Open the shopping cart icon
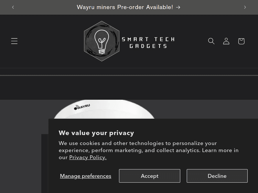Image resolution: width=258 pixels, height=193 pixels. coord(241,41)
